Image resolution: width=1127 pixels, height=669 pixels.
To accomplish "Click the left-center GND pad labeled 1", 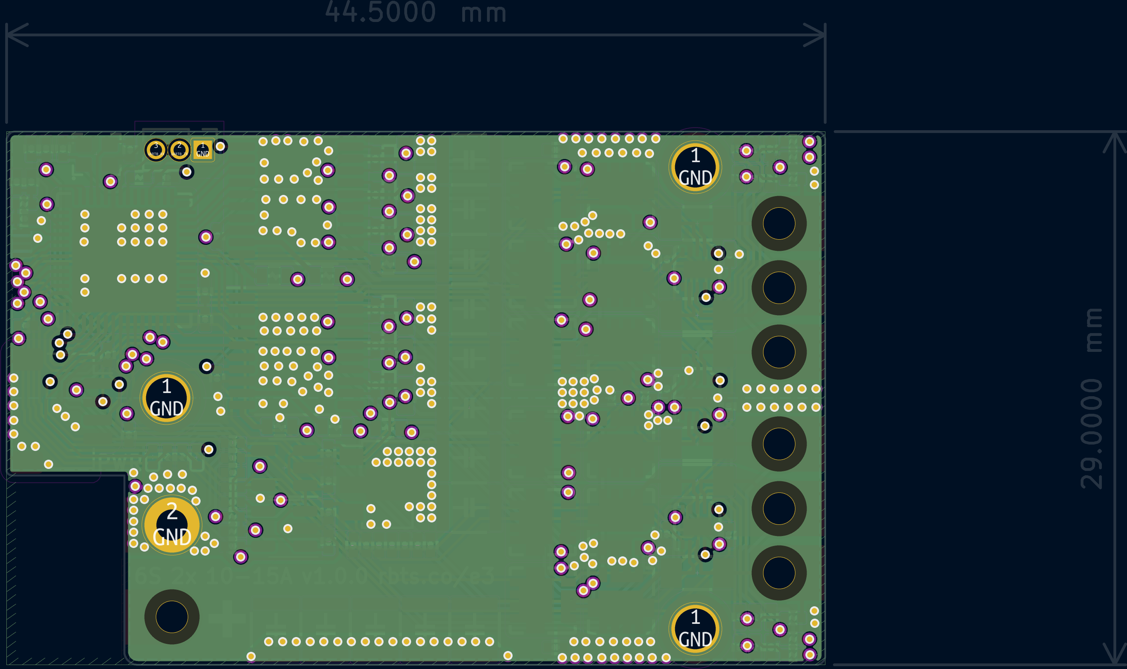I will tap(166, 398).
